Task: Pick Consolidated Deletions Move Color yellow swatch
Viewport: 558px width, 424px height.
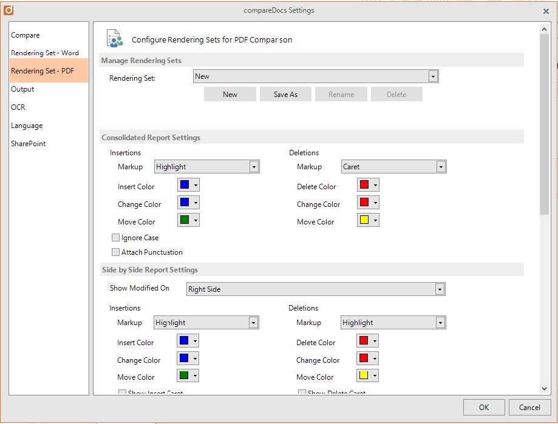Action: click(368, 220)
